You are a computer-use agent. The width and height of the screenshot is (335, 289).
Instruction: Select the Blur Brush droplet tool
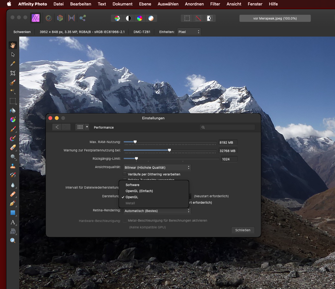pos(13,185)
